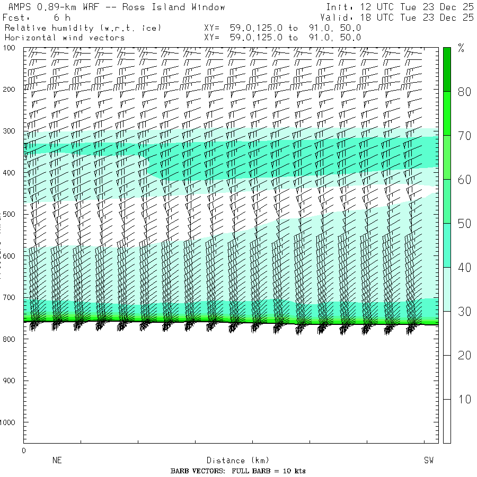Viewport: 477px width, 477px height.
Task: Select the 10 tick label on the colorbar
Action: tap(464, 399)
